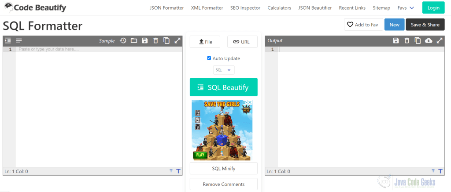The image size is (451, 192).
Task: Click the SQL Minify button
Action: pyautogui.click(x=224, y=168)
